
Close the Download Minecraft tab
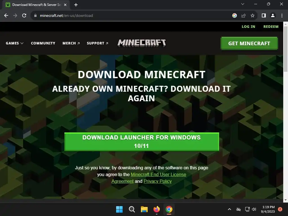click(65, 5)
